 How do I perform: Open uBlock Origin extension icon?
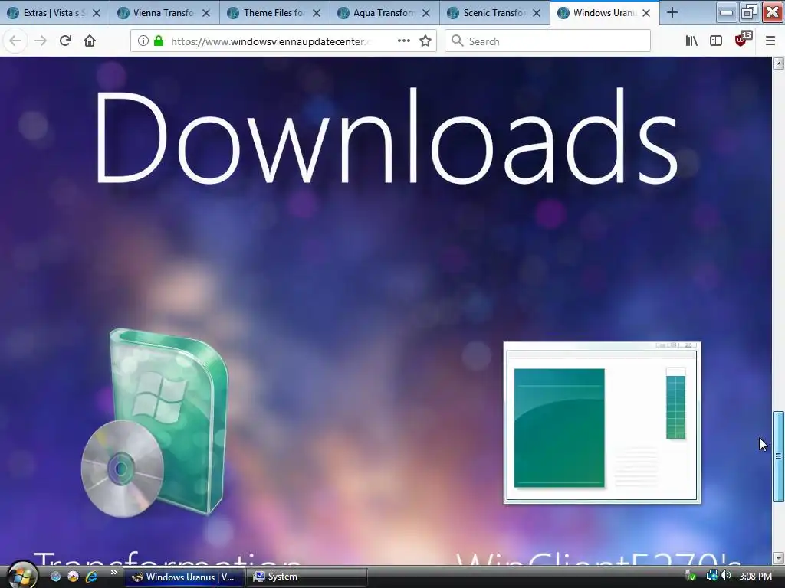pos(741,40)
